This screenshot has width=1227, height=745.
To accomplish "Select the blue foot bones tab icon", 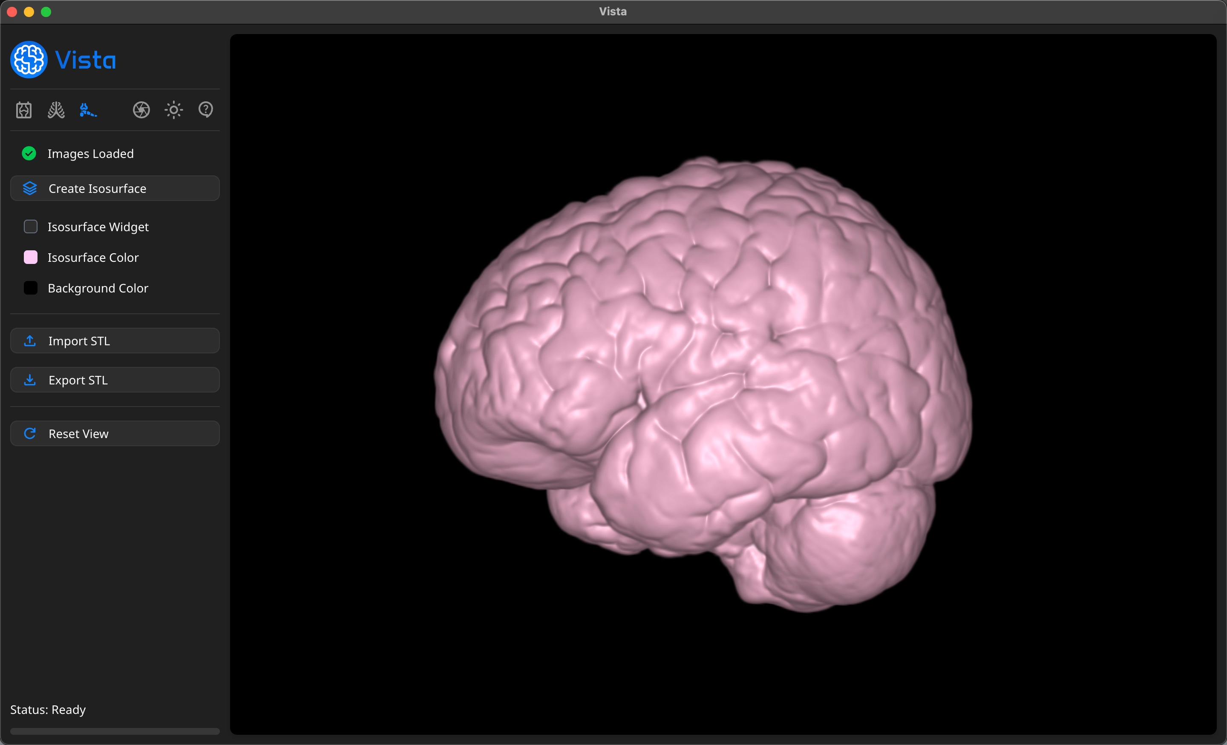I will [x=88, y=109].
